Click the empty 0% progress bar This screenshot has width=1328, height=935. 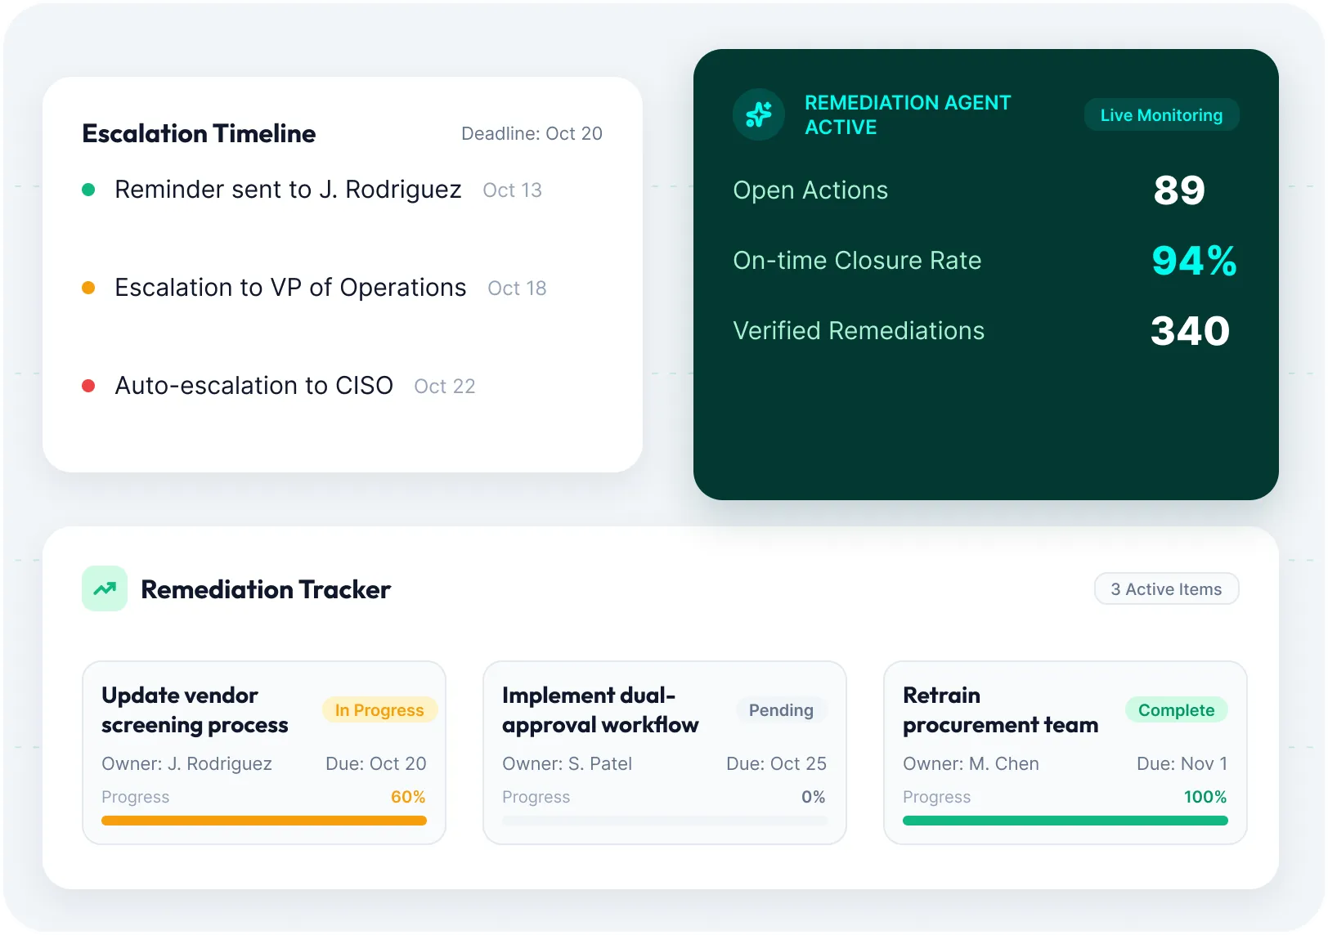tap(665, 821)
